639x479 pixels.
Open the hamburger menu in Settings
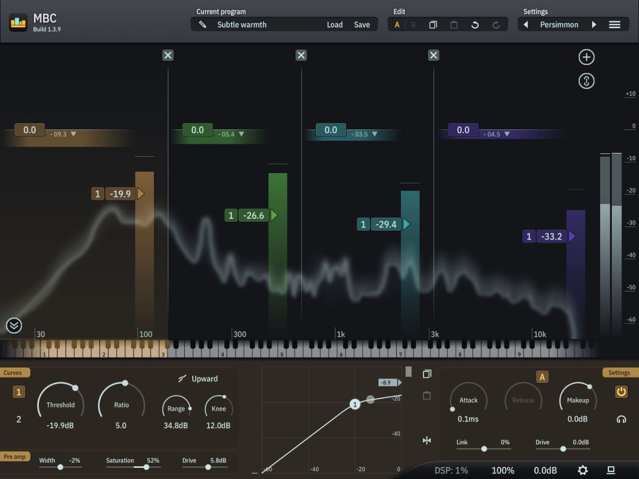click(x=615, y=25)
